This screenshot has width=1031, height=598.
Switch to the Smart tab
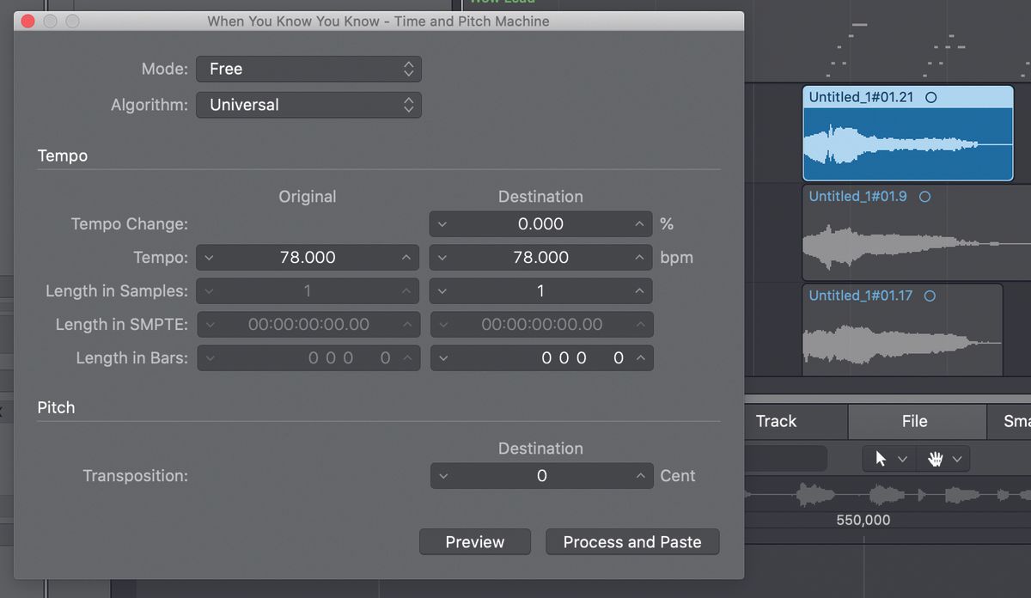(x=1014, y=421)
